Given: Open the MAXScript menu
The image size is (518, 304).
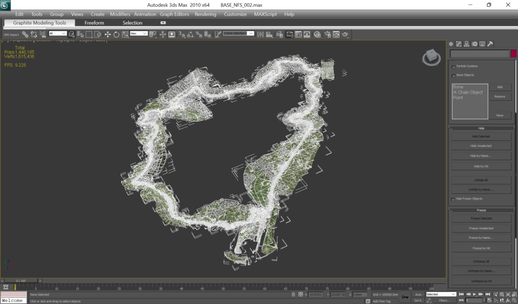Looking at the screenshot, I should [265, 14].
